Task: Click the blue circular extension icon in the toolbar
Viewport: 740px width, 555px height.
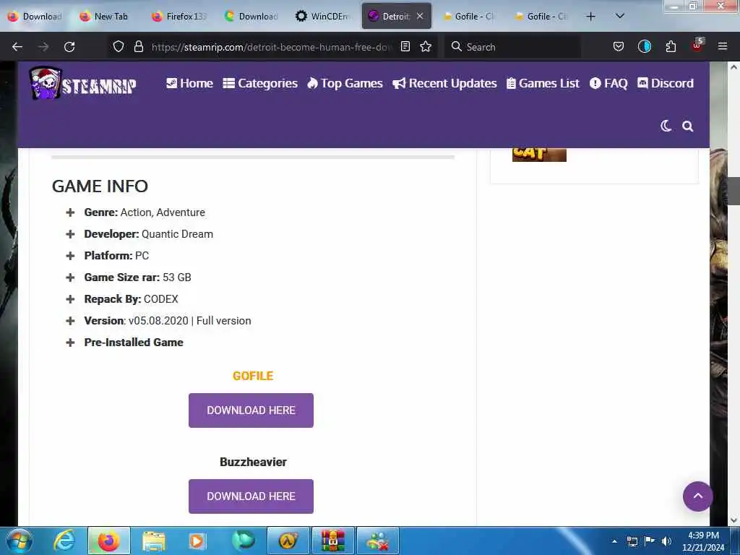Action: tap(644, 46)
